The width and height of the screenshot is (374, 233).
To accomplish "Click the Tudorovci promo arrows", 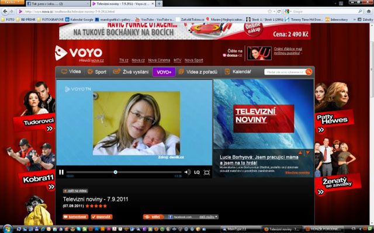I will (x=49, y=128).
